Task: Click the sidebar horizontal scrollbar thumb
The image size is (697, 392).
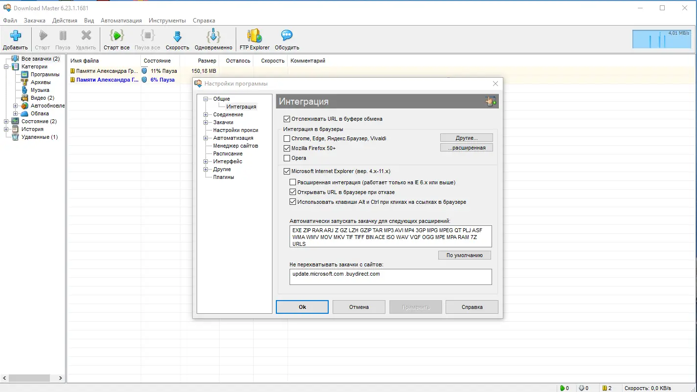Action: [29, 378]
